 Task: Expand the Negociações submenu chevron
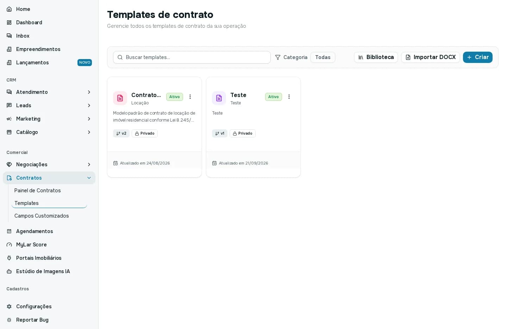click(x=89, y=164)
